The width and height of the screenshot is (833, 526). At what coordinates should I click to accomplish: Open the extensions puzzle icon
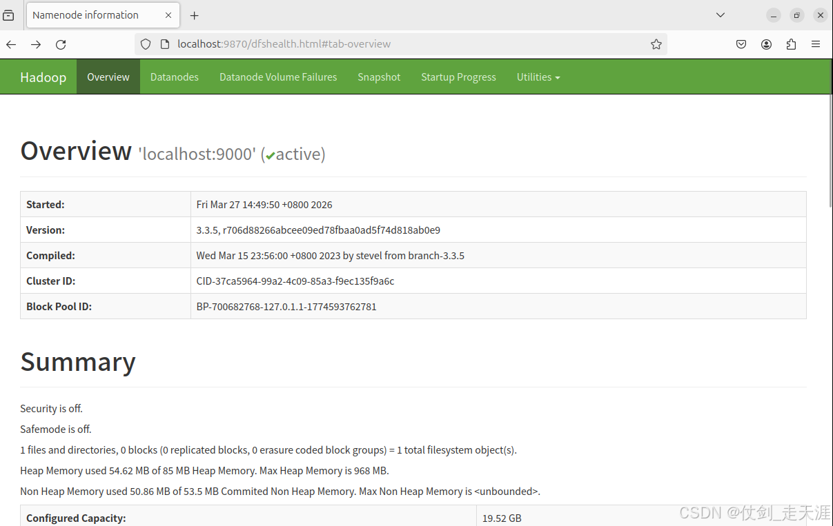click(x=791, y=44)
